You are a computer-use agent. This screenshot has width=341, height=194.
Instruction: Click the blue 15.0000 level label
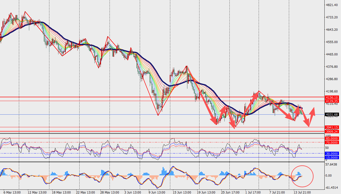pyautogui.click(x=331, y=157)
